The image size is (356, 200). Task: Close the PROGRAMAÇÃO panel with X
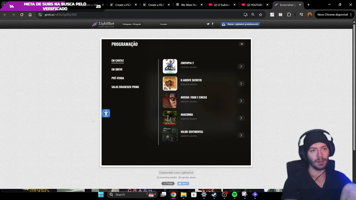[x=242, y=44]
